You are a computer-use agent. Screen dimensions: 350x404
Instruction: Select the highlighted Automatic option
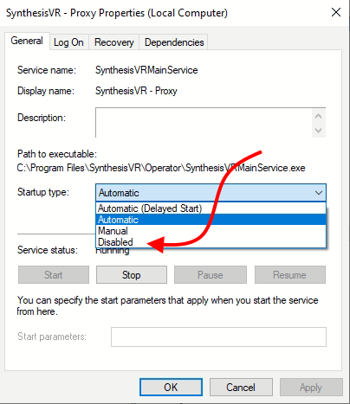tap(211, 220)
